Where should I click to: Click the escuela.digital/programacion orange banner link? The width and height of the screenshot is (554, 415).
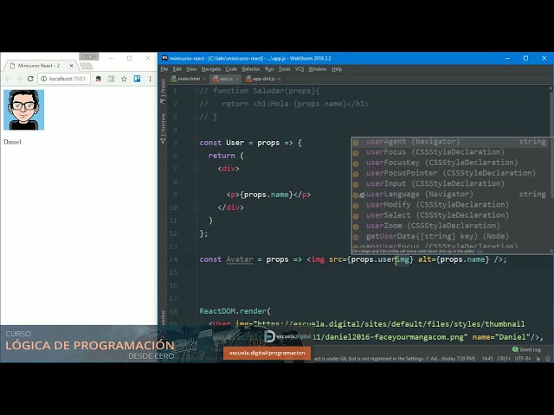click(x=267, y=353)
